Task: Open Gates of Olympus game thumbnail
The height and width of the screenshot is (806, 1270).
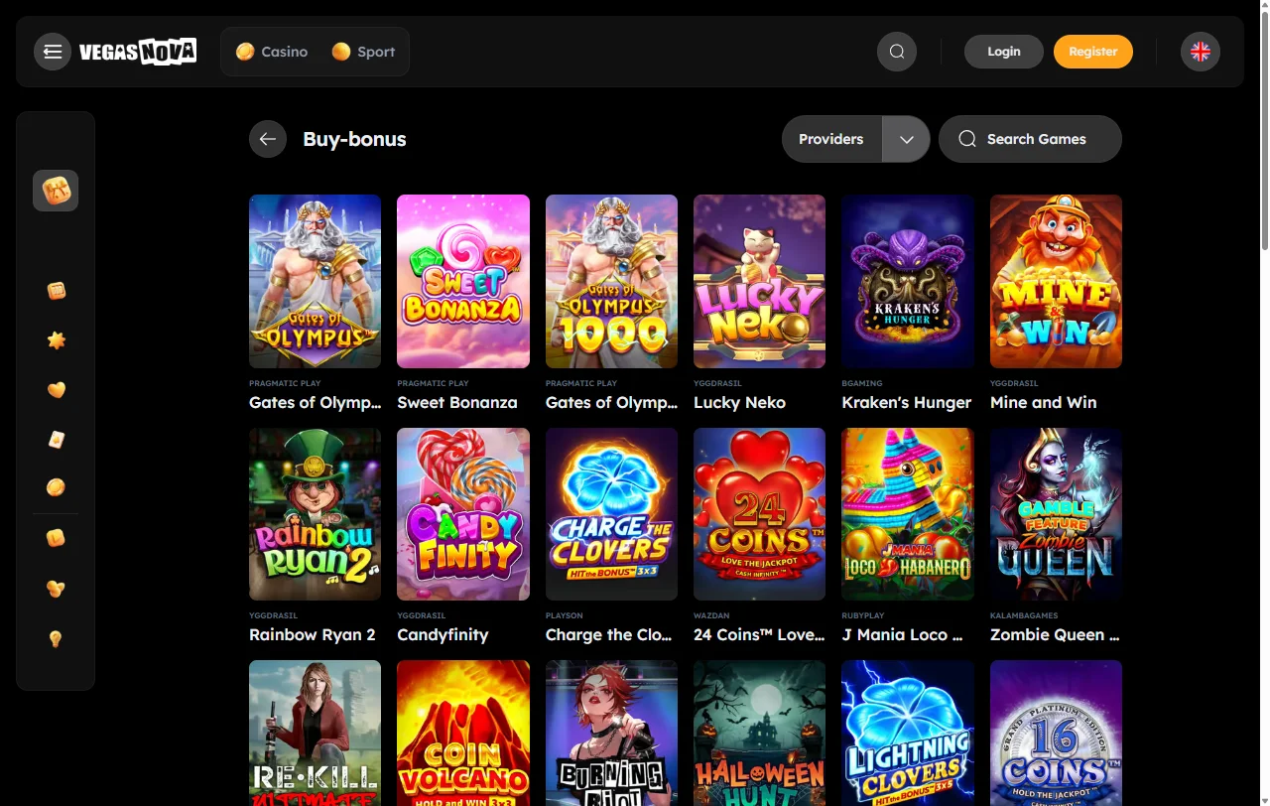Action: click(x=315, y=281)
